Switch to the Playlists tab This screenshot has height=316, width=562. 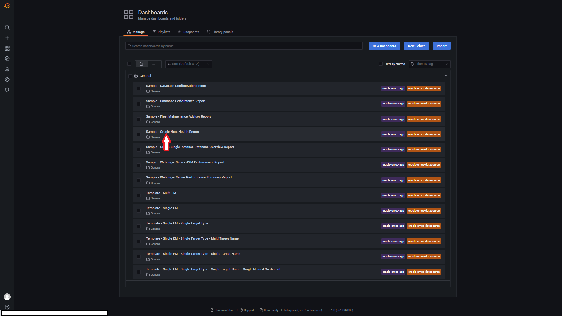[161, 32]
